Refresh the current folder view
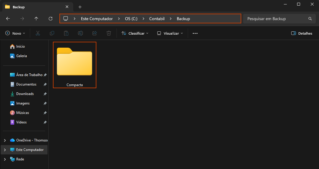This screenshot has width=319, height=169. pyautogui.click(x=51, y=19)
